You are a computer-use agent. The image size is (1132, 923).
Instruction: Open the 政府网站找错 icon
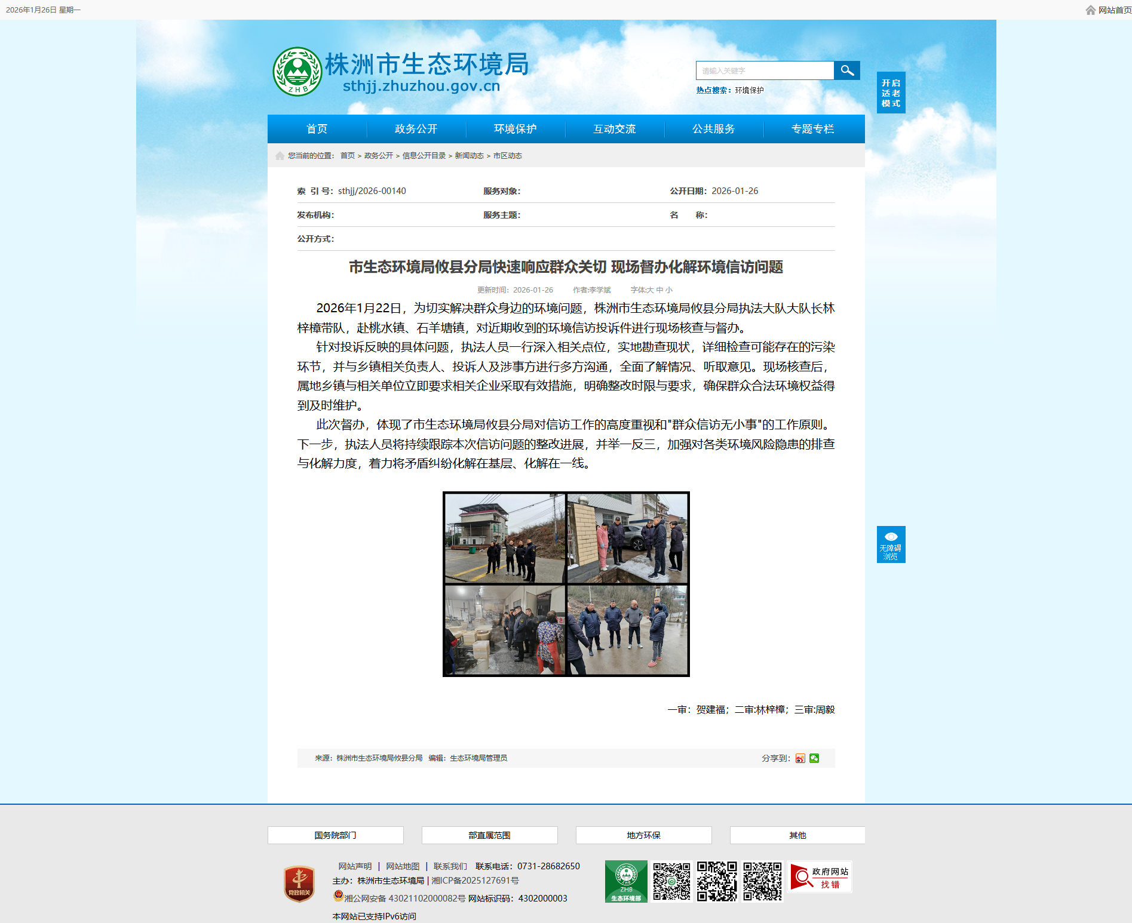(820, 877)
